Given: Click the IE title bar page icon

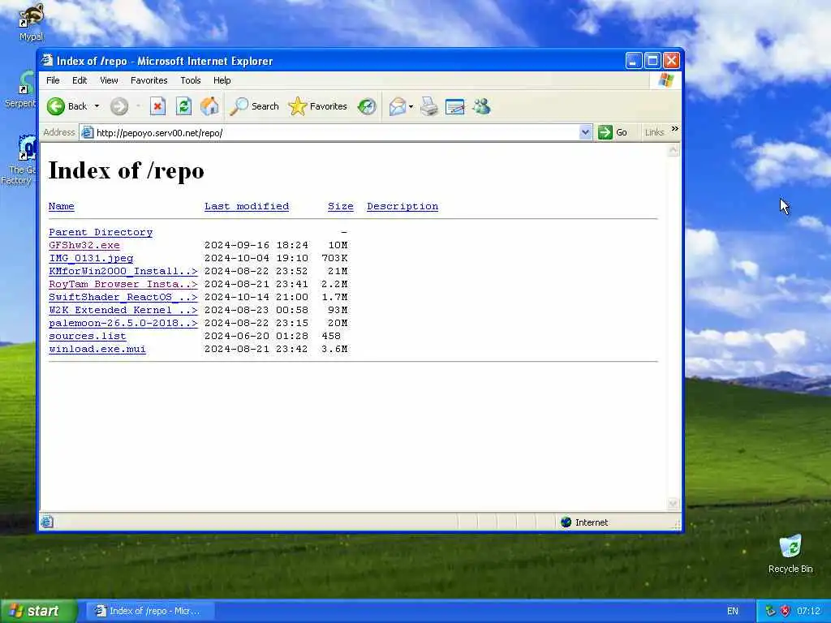Looking at the screenshot, I should [x=48, y=60].
